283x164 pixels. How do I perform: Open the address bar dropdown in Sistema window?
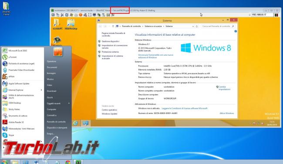coord(193,27)
